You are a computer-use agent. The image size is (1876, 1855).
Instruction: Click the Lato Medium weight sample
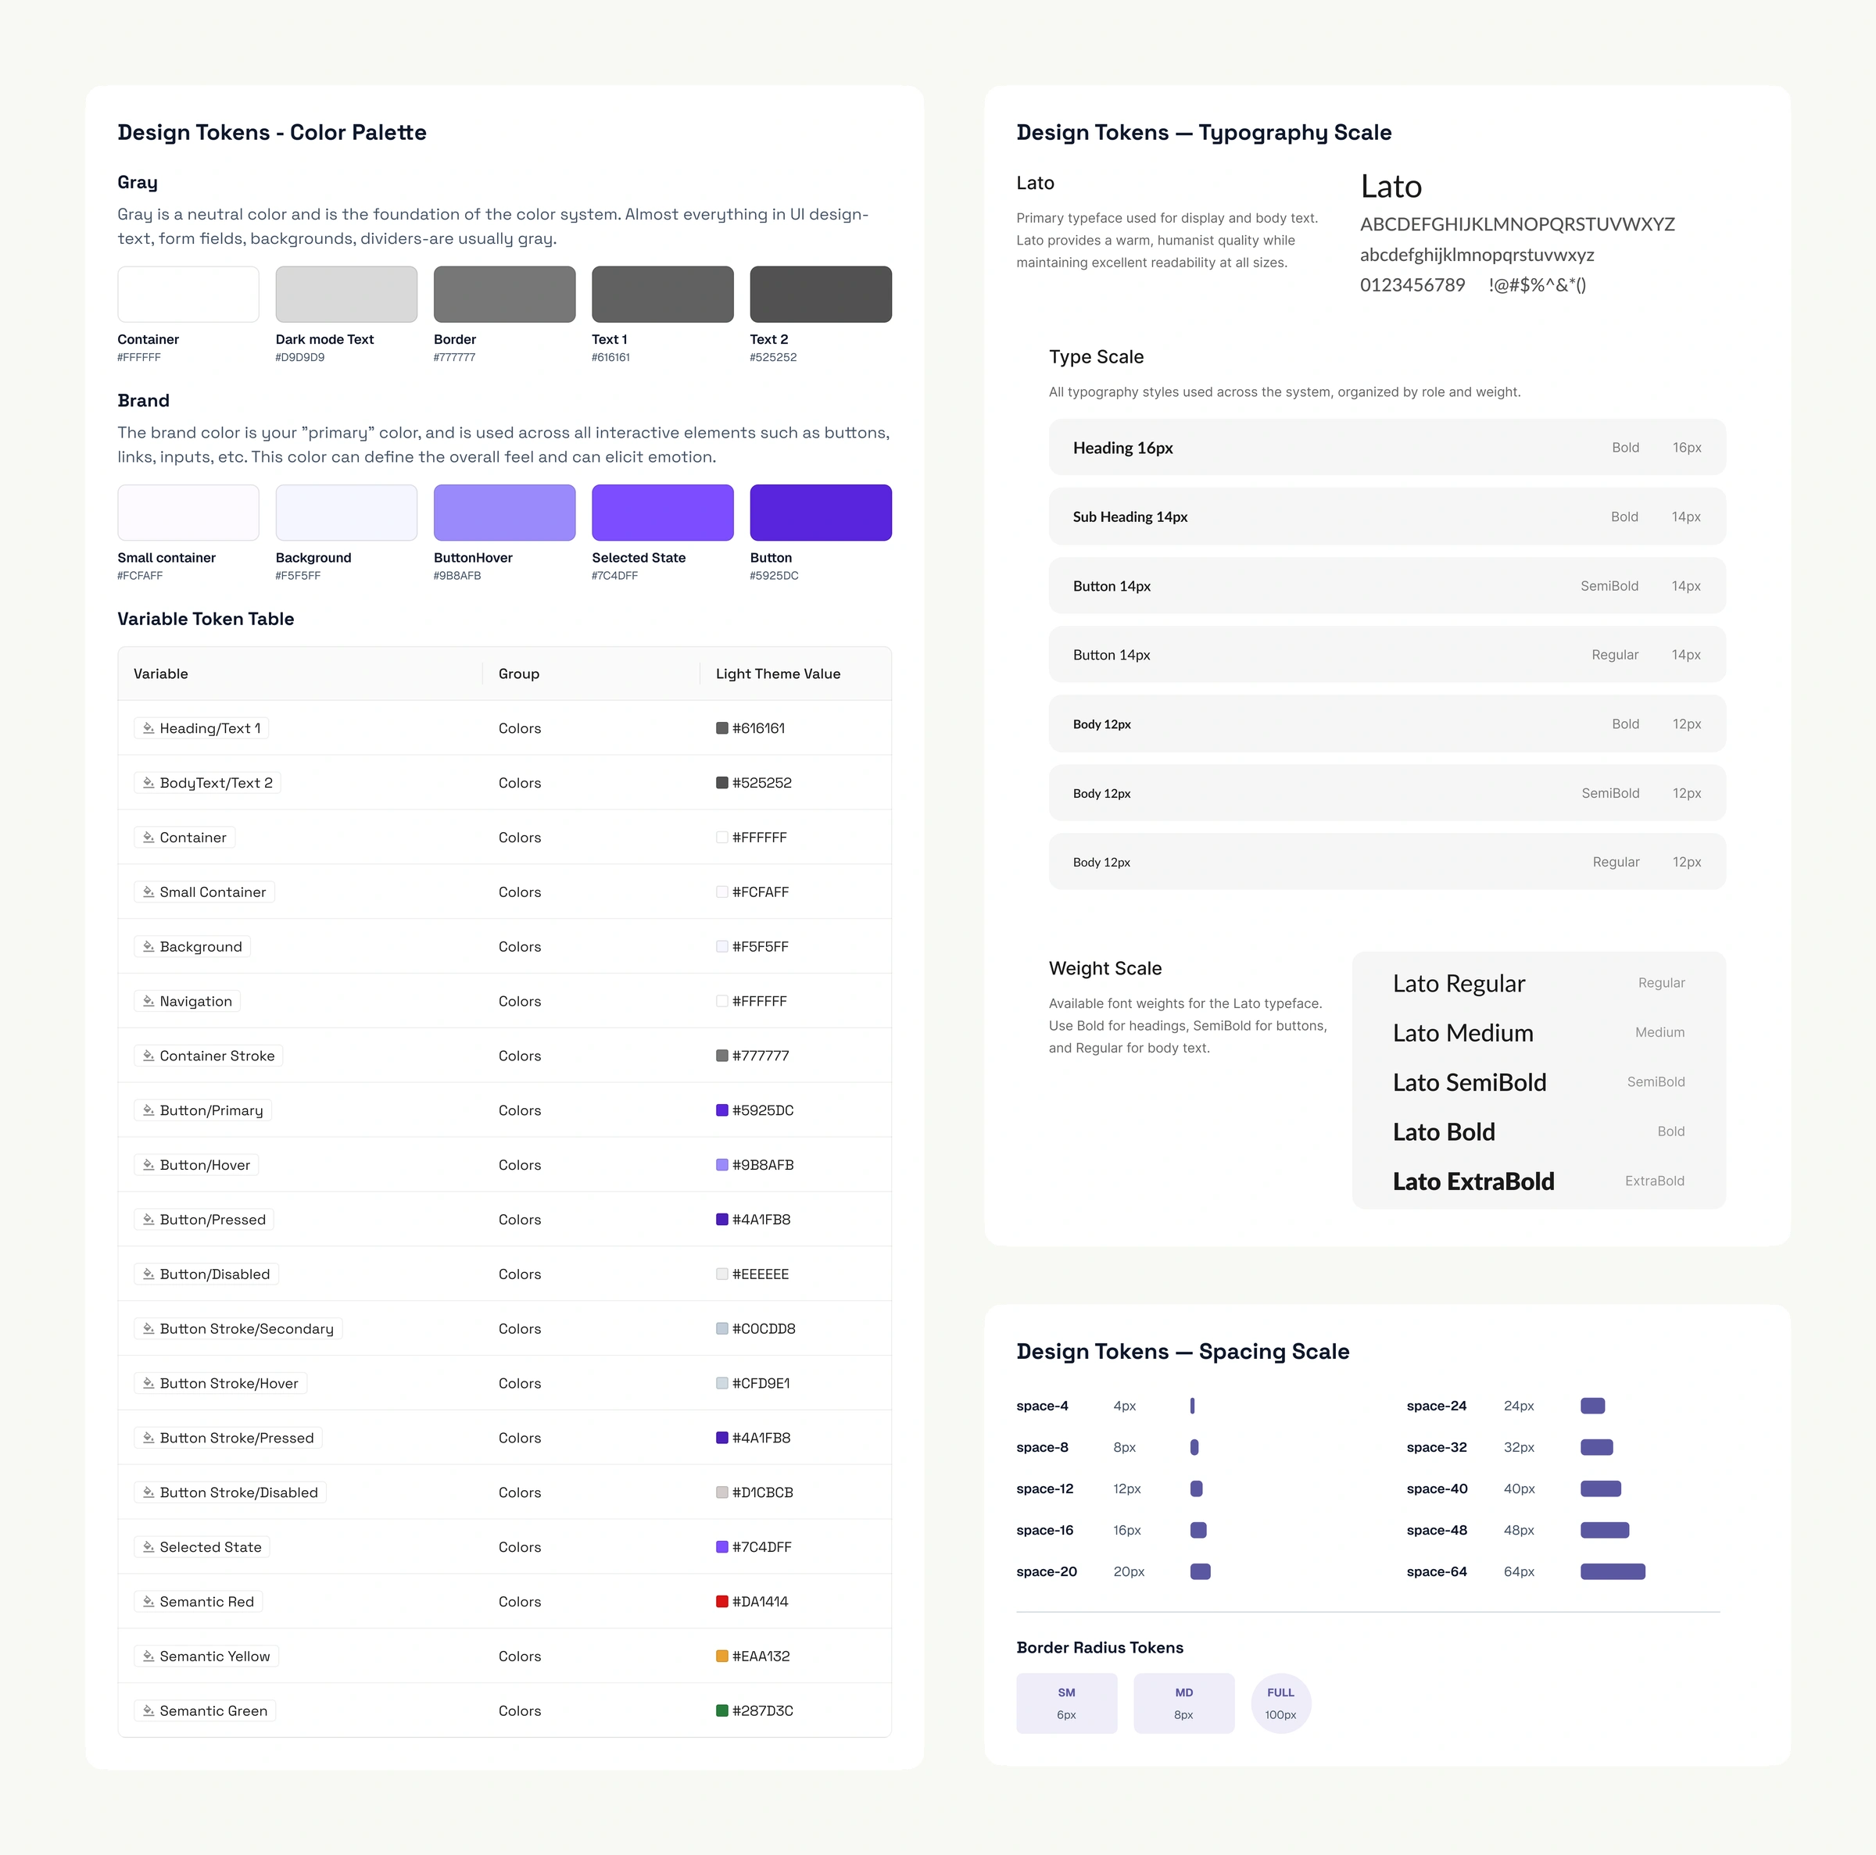[x=1462, y=1033]
